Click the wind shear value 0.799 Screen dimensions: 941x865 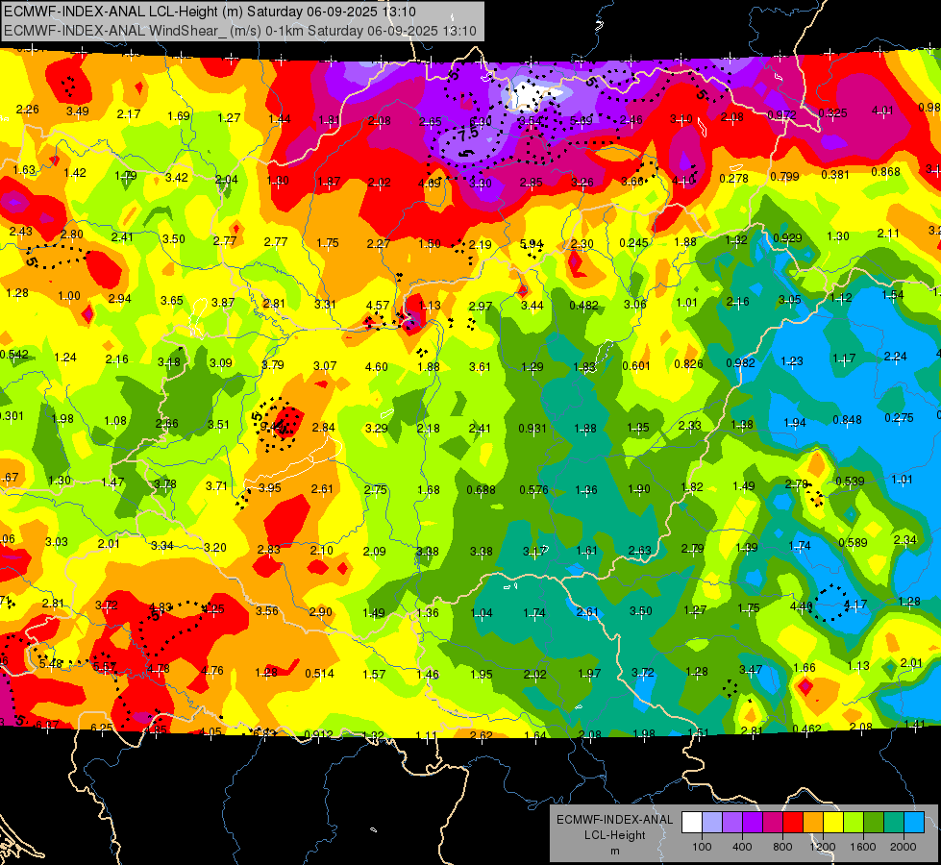785,177
